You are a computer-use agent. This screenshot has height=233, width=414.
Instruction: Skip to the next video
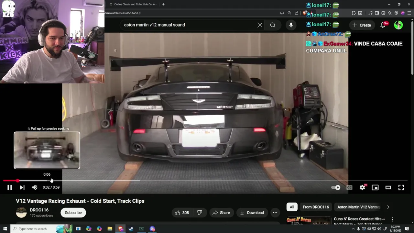pos(22,187)
